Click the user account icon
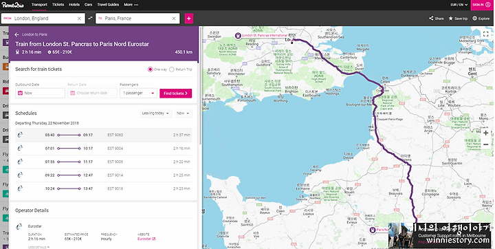Viewport: 495px width, 249px height. point(488,4)
